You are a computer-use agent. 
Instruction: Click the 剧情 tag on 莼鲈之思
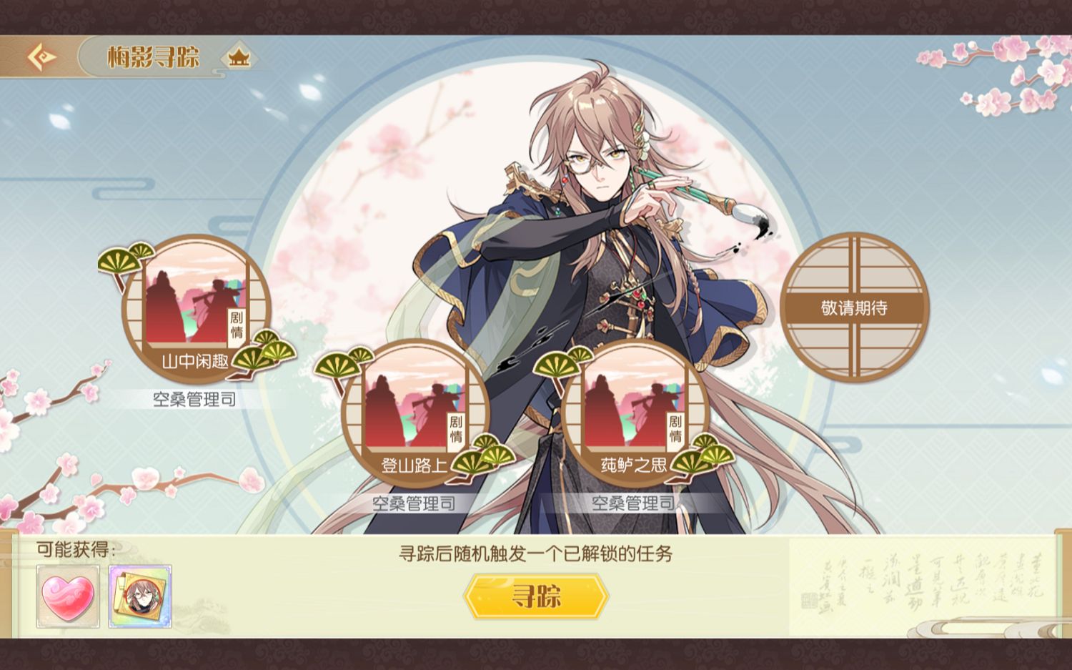click(675, 429)
